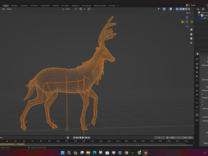Switch to the Geometry Nodes workspace tab
208x156 pixels.
pos(100,6)
